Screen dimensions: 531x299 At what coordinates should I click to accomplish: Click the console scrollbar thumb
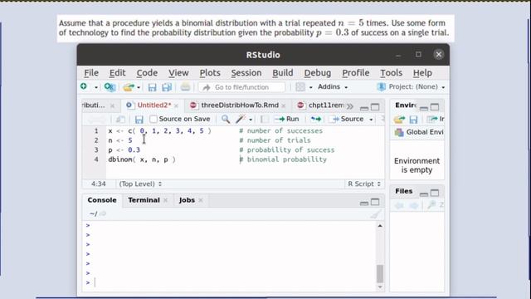point(380,273)
